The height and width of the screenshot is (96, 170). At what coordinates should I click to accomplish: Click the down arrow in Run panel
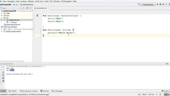[x=3, y=70]
